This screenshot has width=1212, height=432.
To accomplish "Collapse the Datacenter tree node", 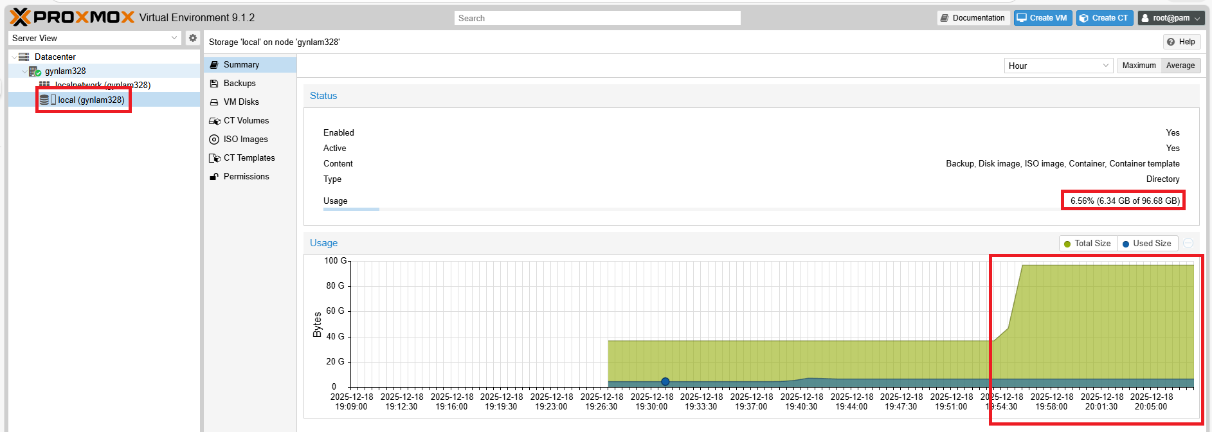I will pyautogui.click(x=14, y=57).
